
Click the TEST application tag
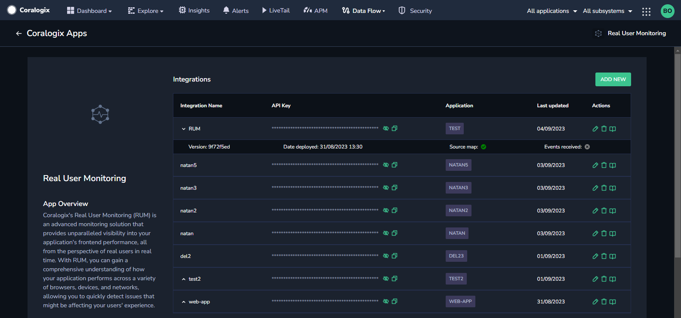coord(455,128)
